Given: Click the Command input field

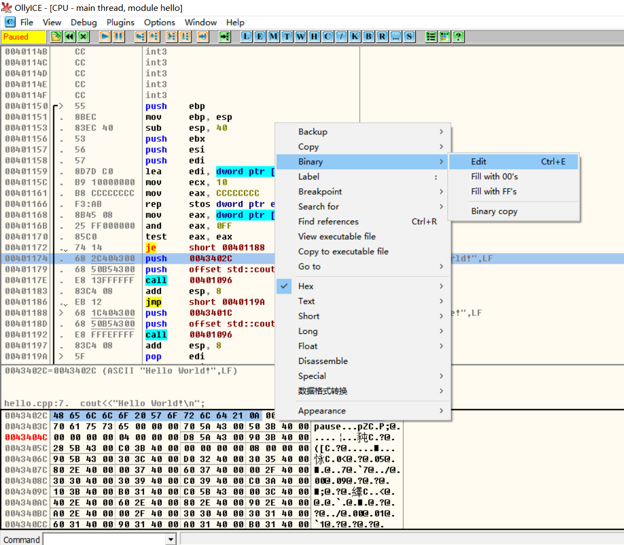Looking at the screenshot, I should point(104,539).
